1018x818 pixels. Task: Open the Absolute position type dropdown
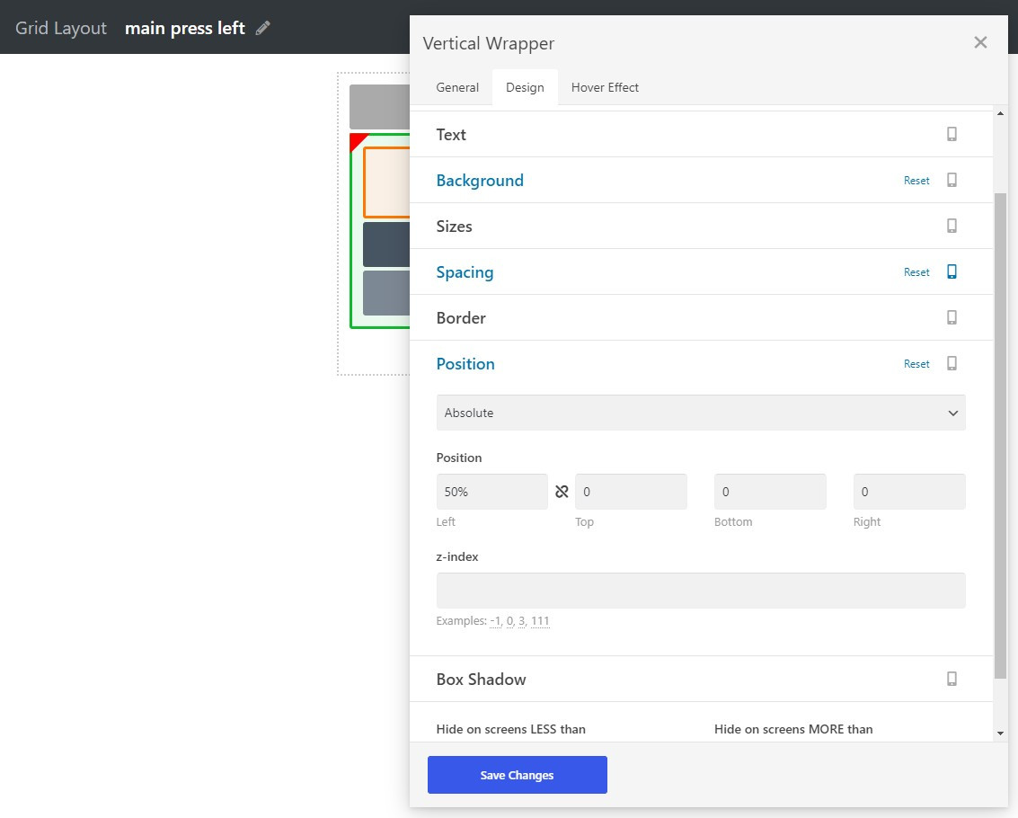tap(701, 413)
